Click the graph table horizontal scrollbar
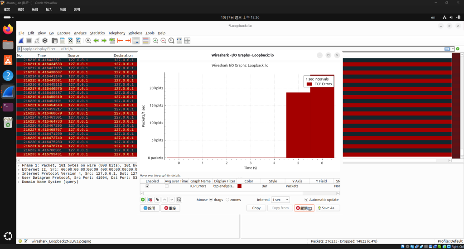464x249 pixels. (x=240, y=193)
